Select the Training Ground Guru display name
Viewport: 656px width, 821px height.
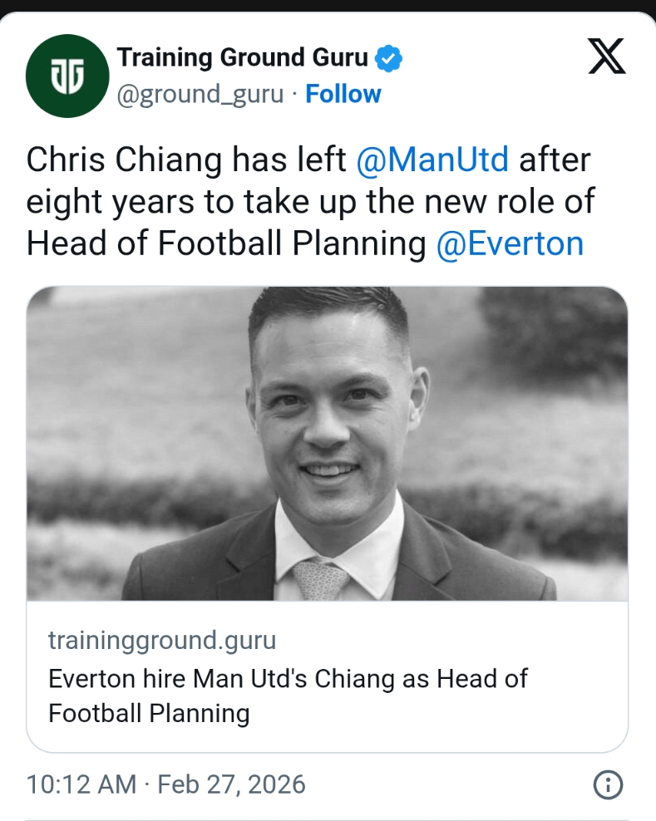click(242, 57)
